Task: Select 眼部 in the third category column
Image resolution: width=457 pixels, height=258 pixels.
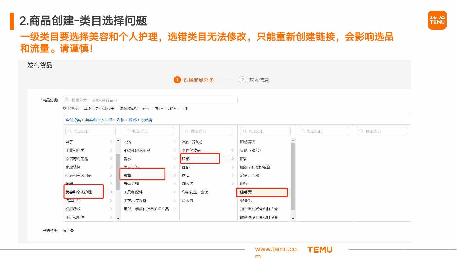Action: point(186,159)
